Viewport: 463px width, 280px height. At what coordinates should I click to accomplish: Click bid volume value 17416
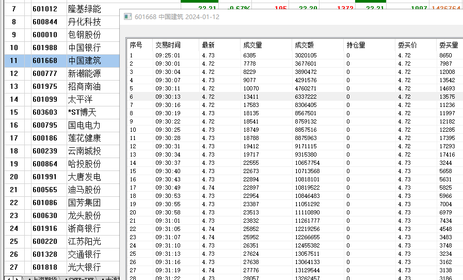pos(447,154)
